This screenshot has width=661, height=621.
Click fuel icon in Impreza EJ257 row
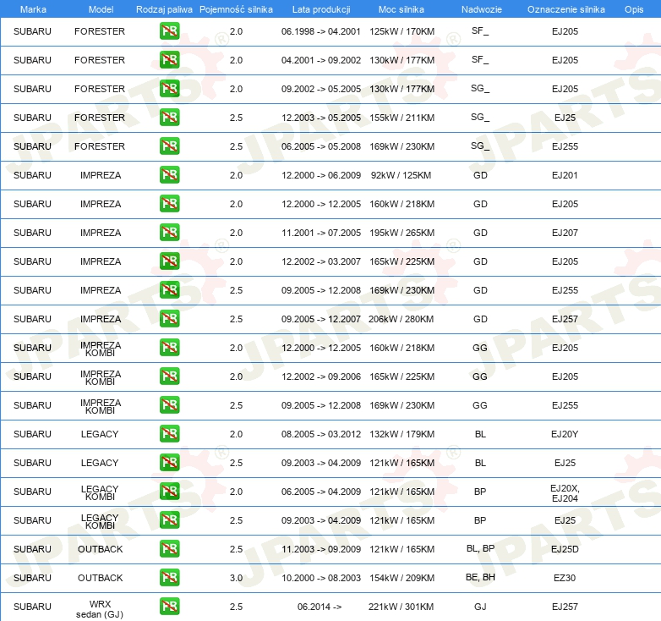169,319
